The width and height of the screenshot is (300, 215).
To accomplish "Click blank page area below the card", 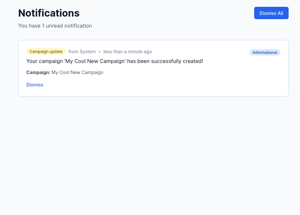I will pyautogui.click(x=150, y=156).
